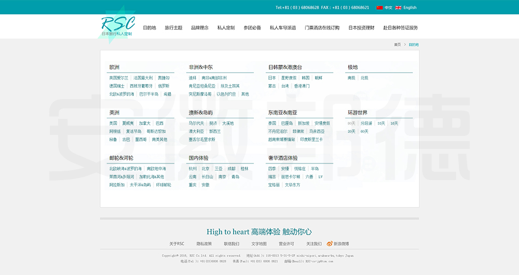Select 迪拜 under 非洲&中东

coord(193,78)
